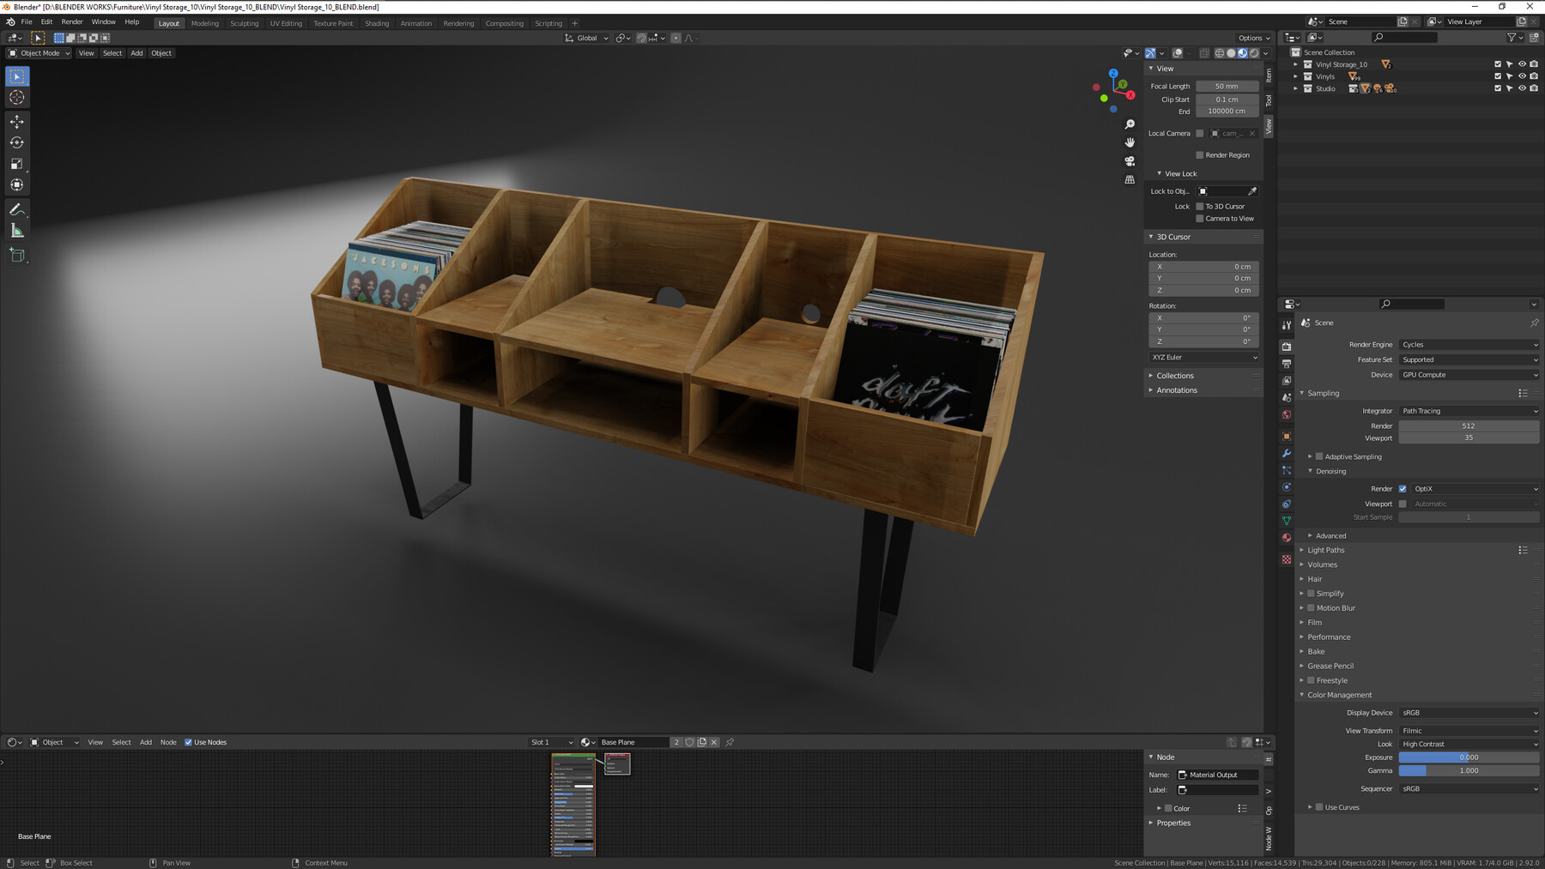Open the Render menu in the top bar
Image resolution: width=1545 pixels, height=869 pixels.
pos(71,21)
